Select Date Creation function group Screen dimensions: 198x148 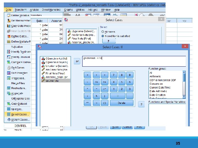[x=157, y=95]
